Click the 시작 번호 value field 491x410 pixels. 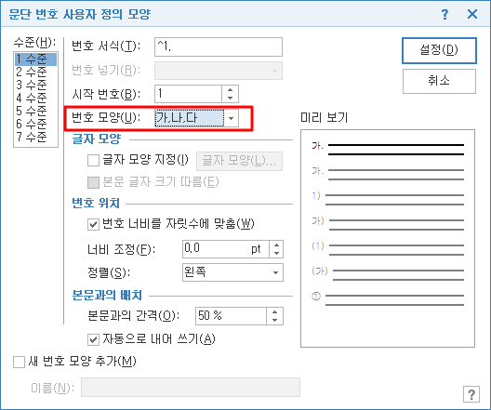click(x=188, y=94)
